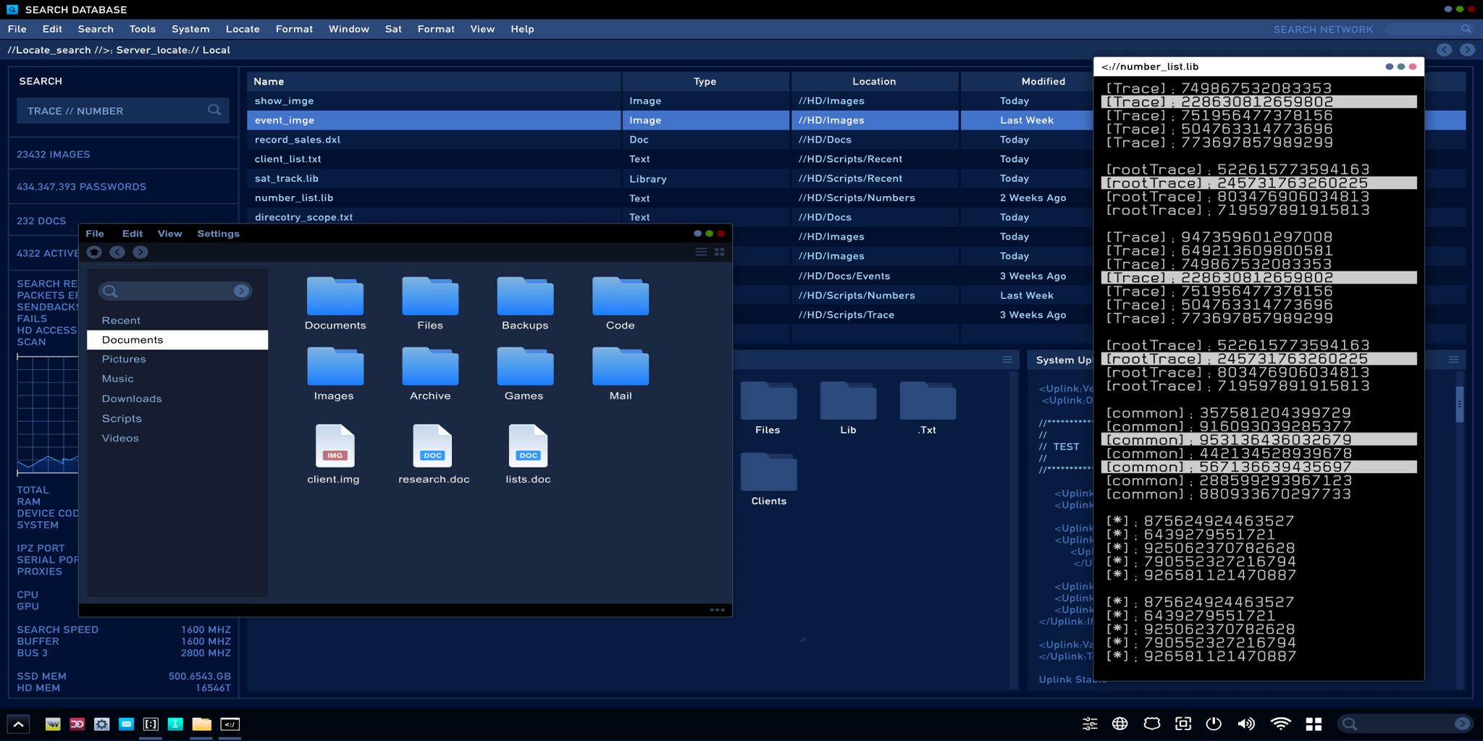Select the client.img file
Screen dimensions: 1483x741
334,454
